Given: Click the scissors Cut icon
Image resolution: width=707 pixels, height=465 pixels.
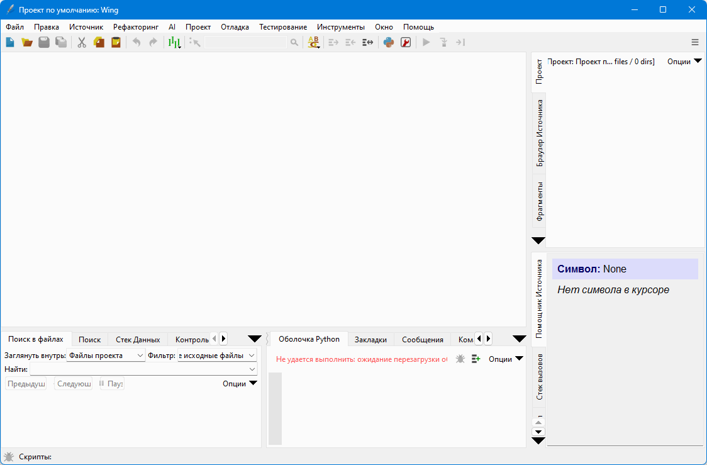Looking at the screenshot, I should tap(81, 42).
